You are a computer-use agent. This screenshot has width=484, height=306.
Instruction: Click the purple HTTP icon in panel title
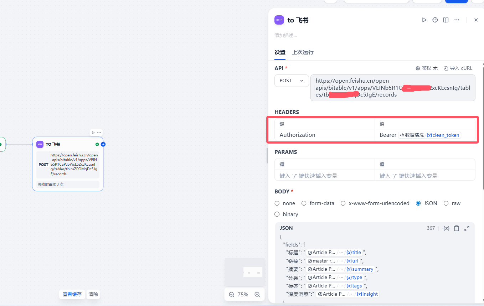(x=279, y=20)
